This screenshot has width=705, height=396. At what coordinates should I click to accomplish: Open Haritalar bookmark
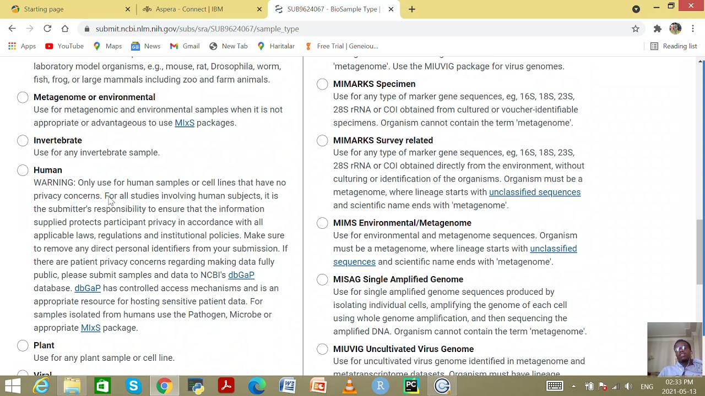click(276, 46)
